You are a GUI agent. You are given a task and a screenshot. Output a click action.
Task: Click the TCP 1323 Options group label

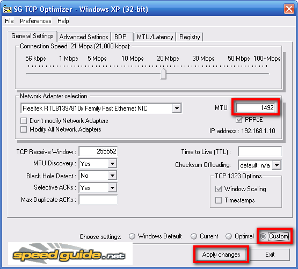pos(238,176)
